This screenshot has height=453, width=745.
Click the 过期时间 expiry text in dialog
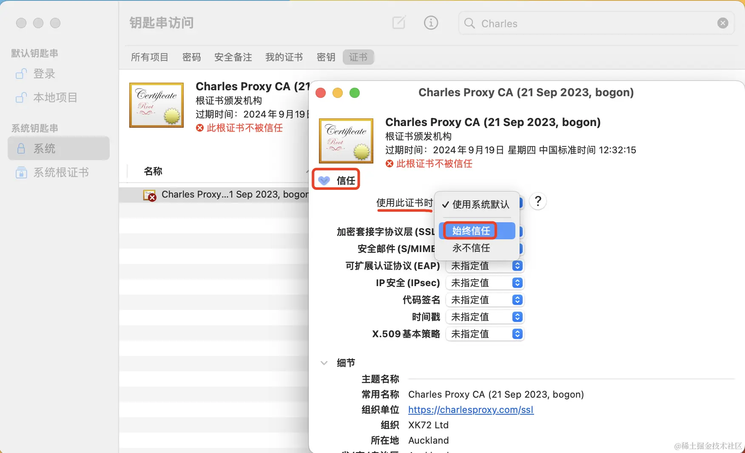point(511,150)
